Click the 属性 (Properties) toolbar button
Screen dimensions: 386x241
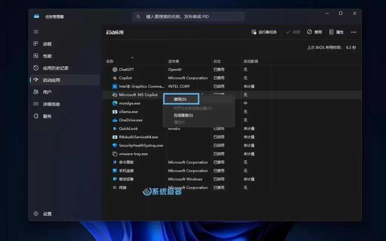coord(337,32)
